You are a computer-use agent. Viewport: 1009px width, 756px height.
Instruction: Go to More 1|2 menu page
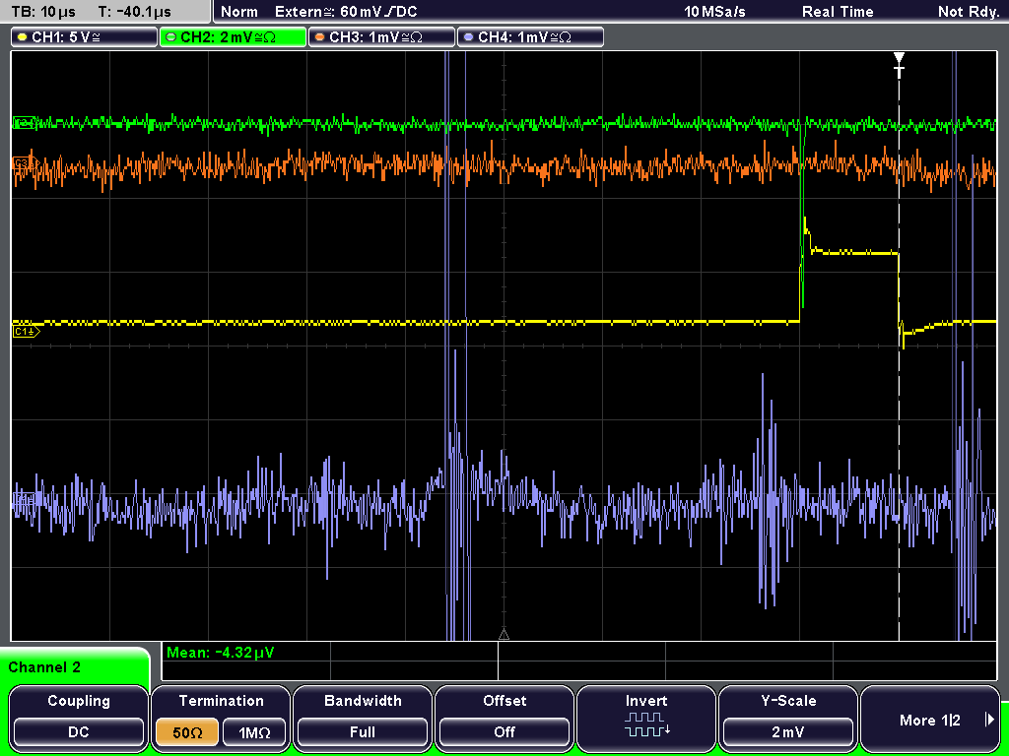(930, 718)
